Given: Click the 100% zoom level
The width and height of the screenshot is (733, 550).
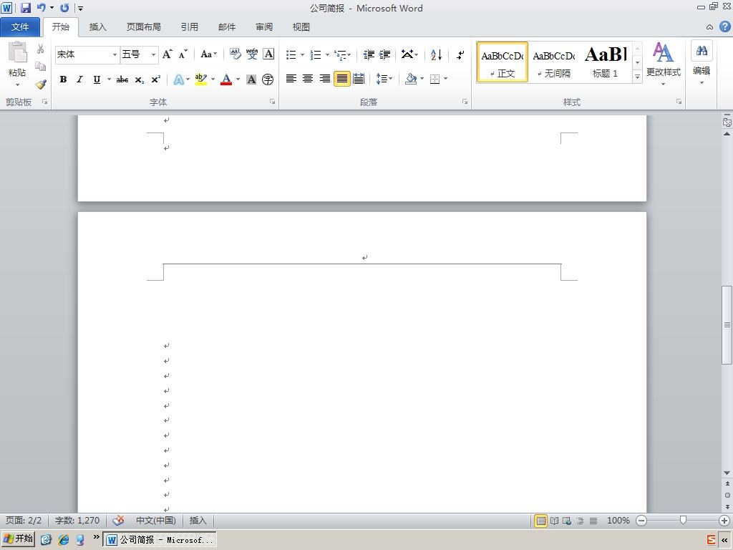Looking at the screenshot, I should click(x=618, y=521).
